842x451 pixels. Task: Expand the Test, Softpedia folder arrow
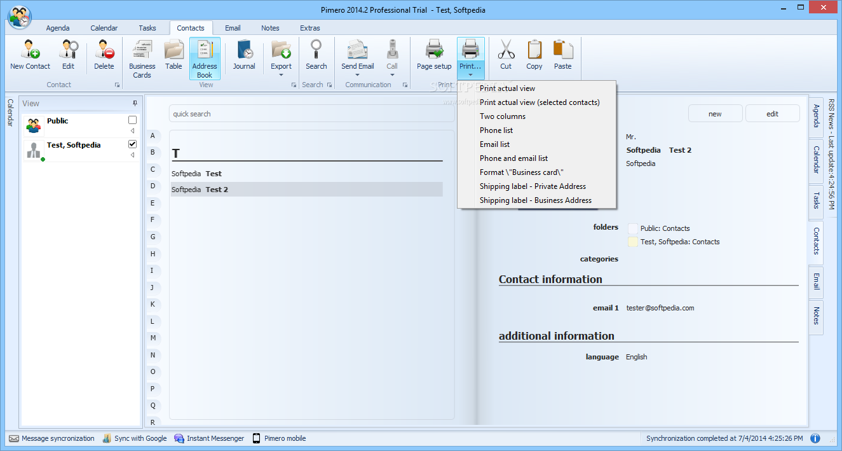132,155
